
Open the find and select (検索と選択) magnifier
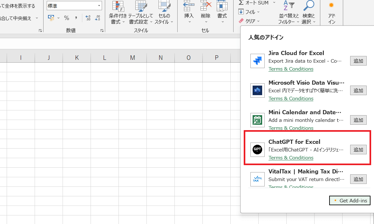(x=308, y=6)
